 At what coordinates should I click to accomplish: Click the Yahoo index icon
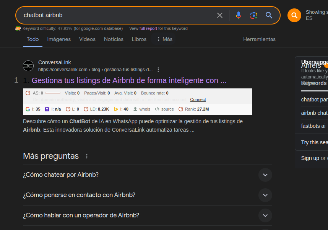[x=47, y=109]
